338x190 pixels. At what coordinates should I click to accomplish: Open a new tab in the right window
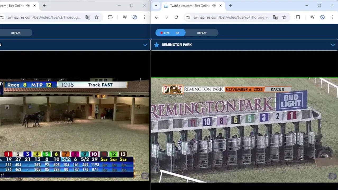tap(230, 6)
